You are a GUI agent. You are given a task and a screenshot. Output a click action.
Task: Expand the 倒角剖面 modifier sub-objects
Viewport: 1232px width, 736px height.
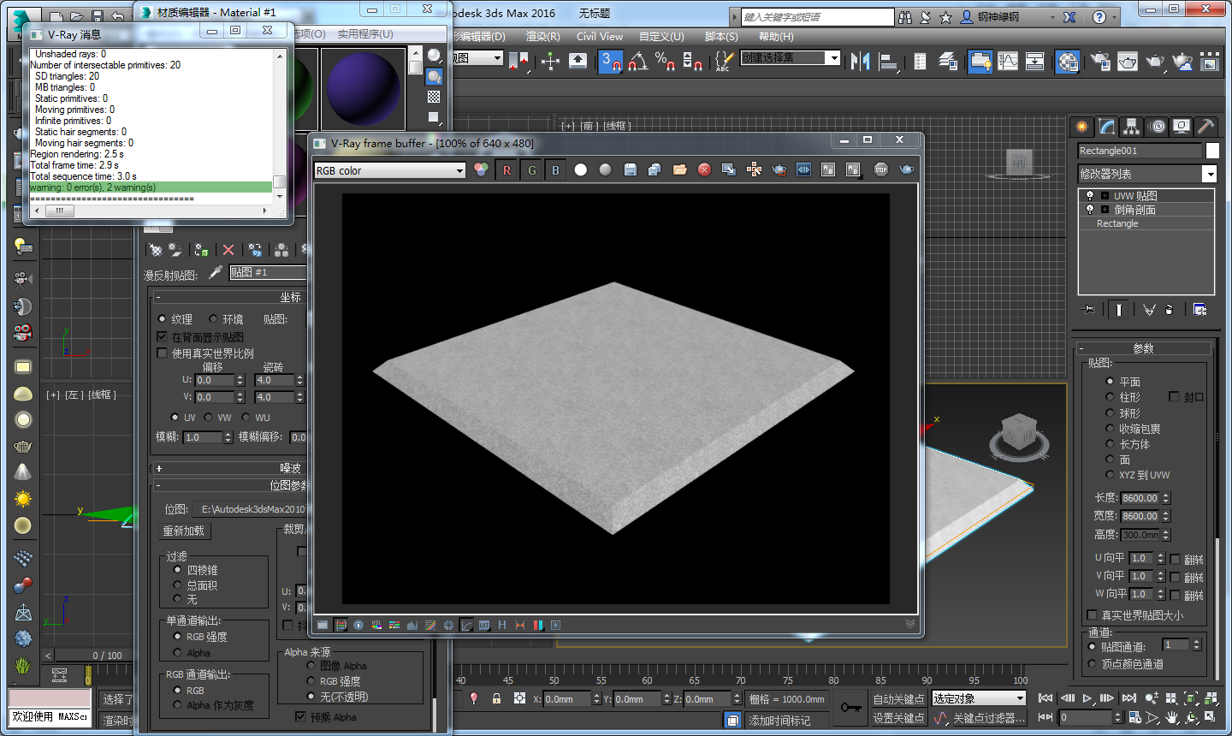pyautogui.click(x=1105, y=209)
